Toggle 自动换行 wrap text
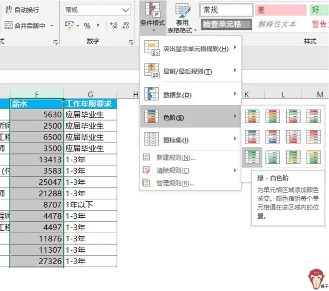The width and height of the screenshot is (329, 291). pyautogui.click(x=22, y=9)
